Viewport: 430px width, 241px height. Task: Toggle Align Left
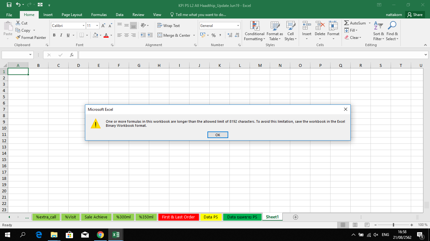tap(120, 35)
